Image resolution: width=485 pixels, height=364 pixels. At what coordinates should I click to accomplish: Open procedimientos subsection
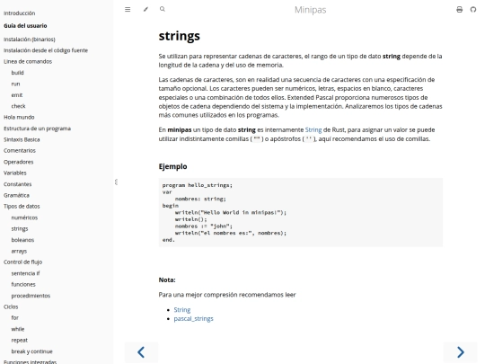[x=31, y=296]
